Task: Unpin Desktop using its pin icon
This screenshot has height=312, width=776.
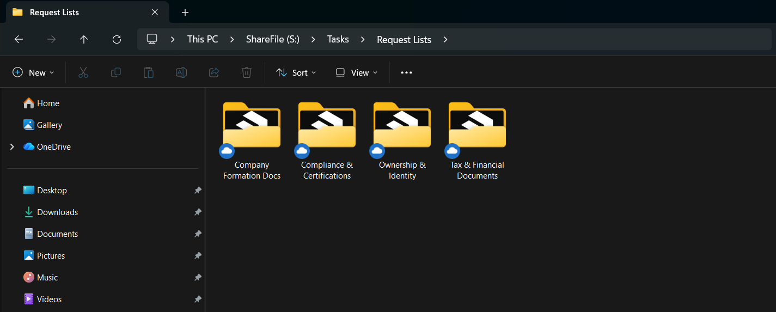Action: [198, 190]
